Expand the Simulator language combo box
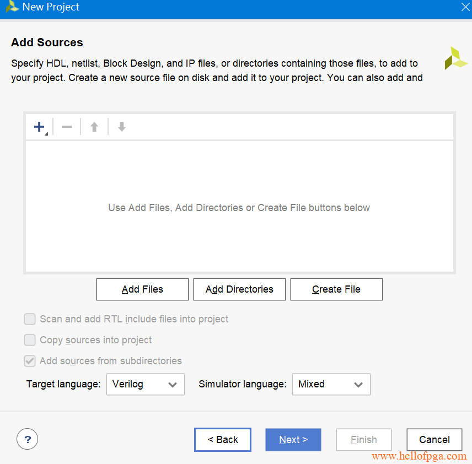472x464 pixels. point(331,384)
